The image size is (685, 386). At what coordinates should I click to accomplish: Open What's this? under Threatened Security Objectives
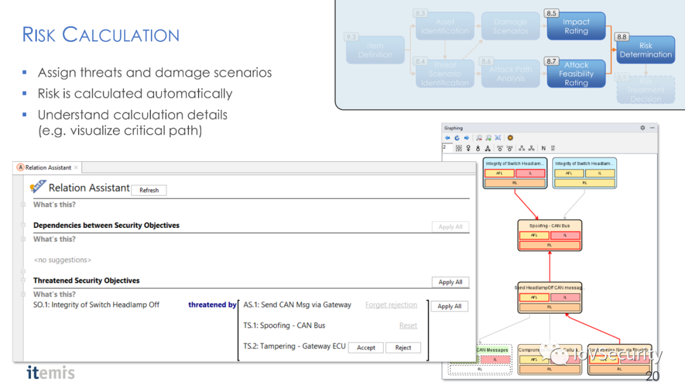click(x=54, y=294)
